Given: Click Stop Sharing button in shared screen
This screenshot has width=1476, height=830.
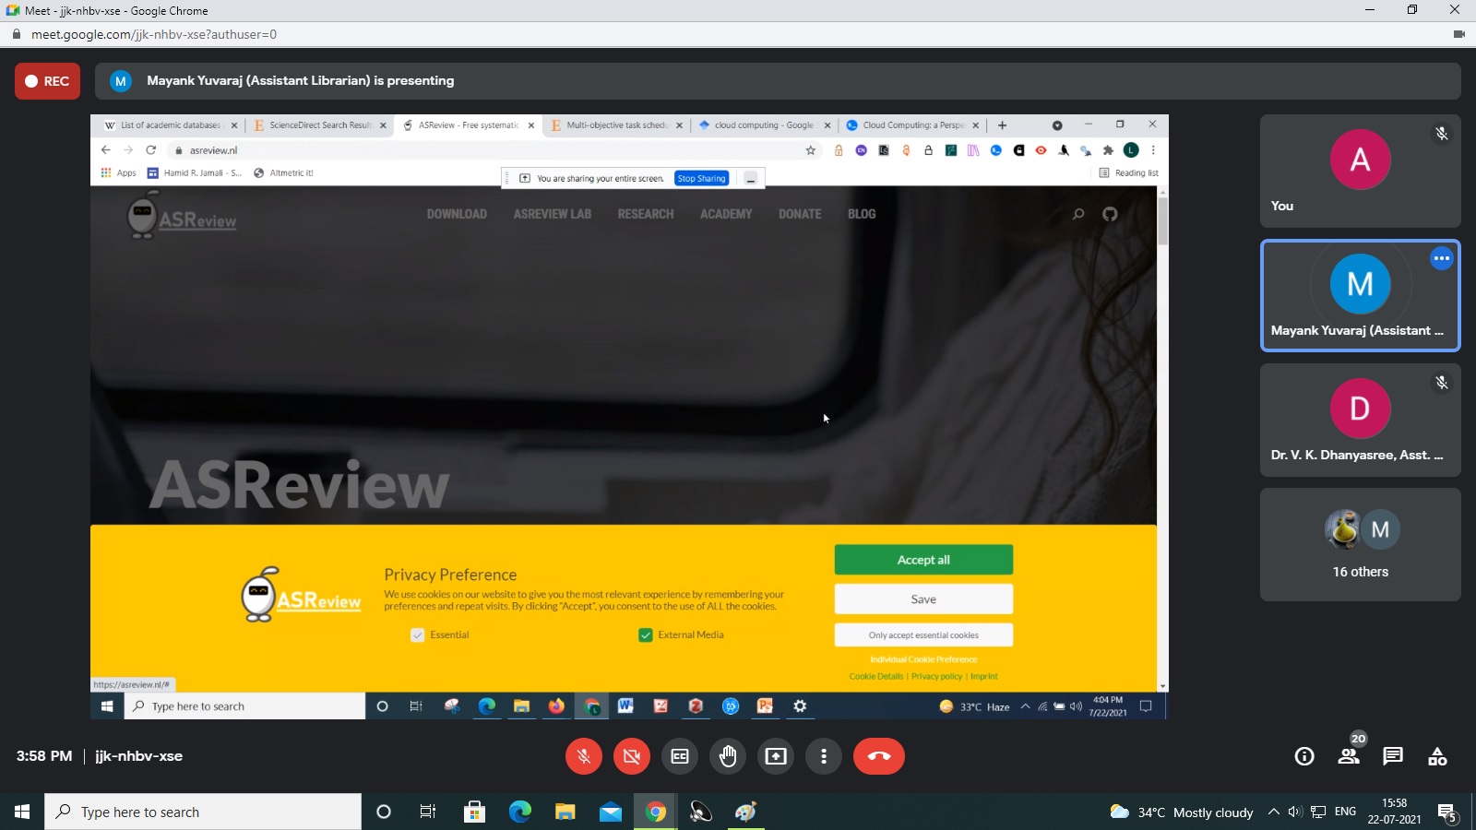Looking at the screenshot, I should coord(702,179).
